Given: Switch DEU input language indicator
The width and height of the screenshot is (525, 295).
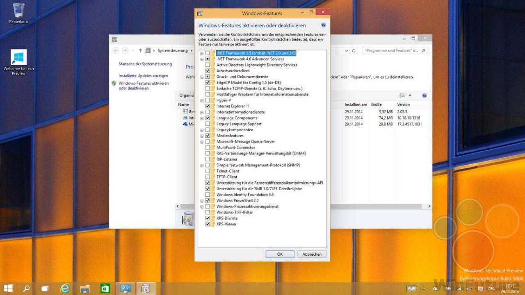Looking at the screenshot, I should [x=491, y=288].
